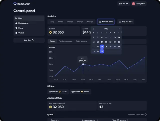
Task: Open the GoodyStore account avatar
Action: 133,4
